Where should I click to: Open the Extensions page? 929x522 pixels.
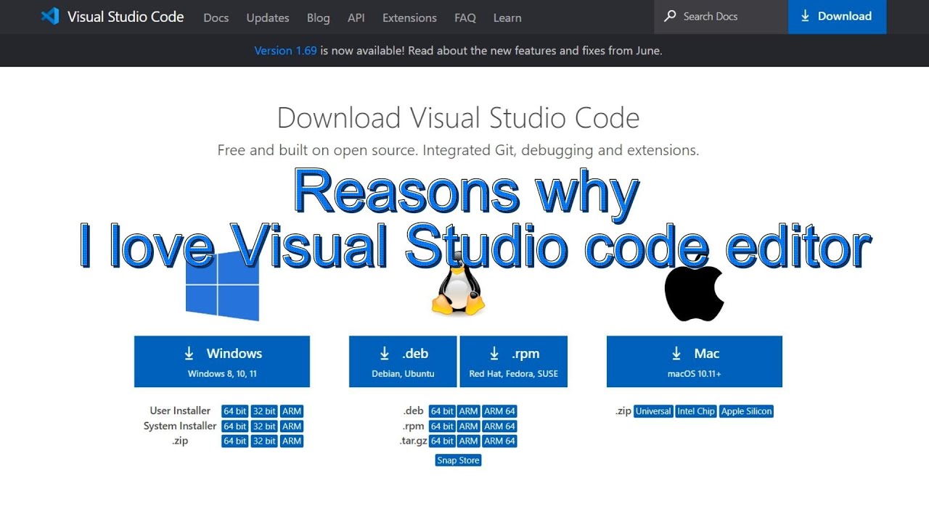409,17
